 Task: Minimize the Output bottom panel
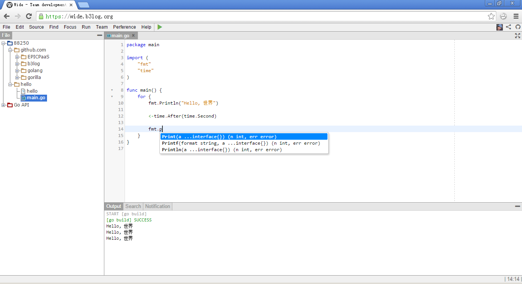click(x=517, y=206)
